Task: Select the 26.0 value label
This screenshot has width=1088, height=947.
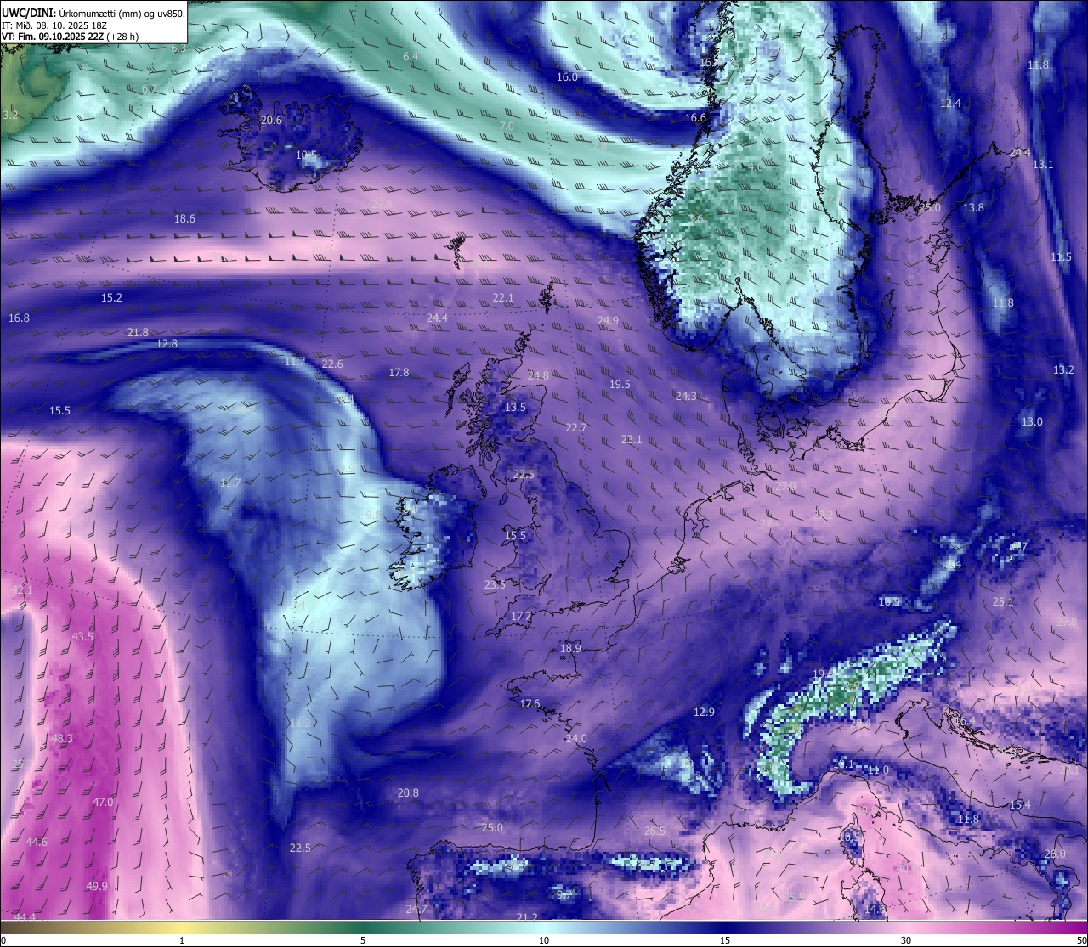Action: pos(1055,854)
